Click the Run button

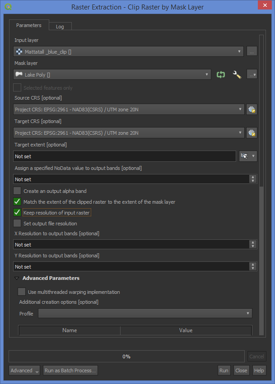coord(224,370)
